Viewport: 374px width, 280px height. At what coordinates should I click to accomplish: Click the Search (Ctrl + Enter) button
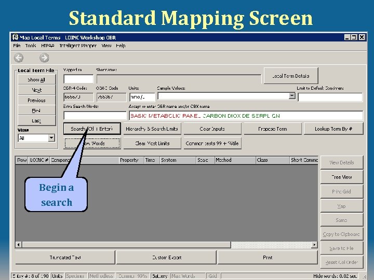[x=92, y=129]
